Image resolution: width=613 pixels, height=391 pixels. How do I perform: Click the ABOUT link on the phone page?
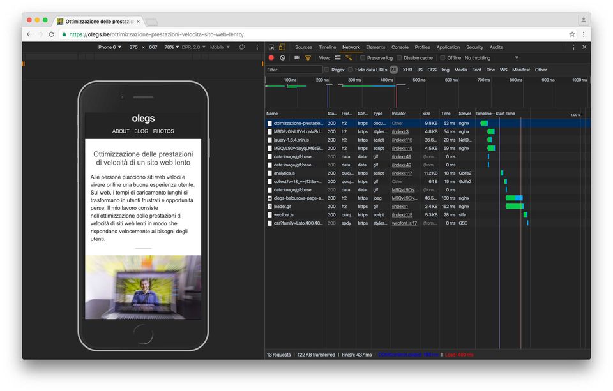point(121,131)
